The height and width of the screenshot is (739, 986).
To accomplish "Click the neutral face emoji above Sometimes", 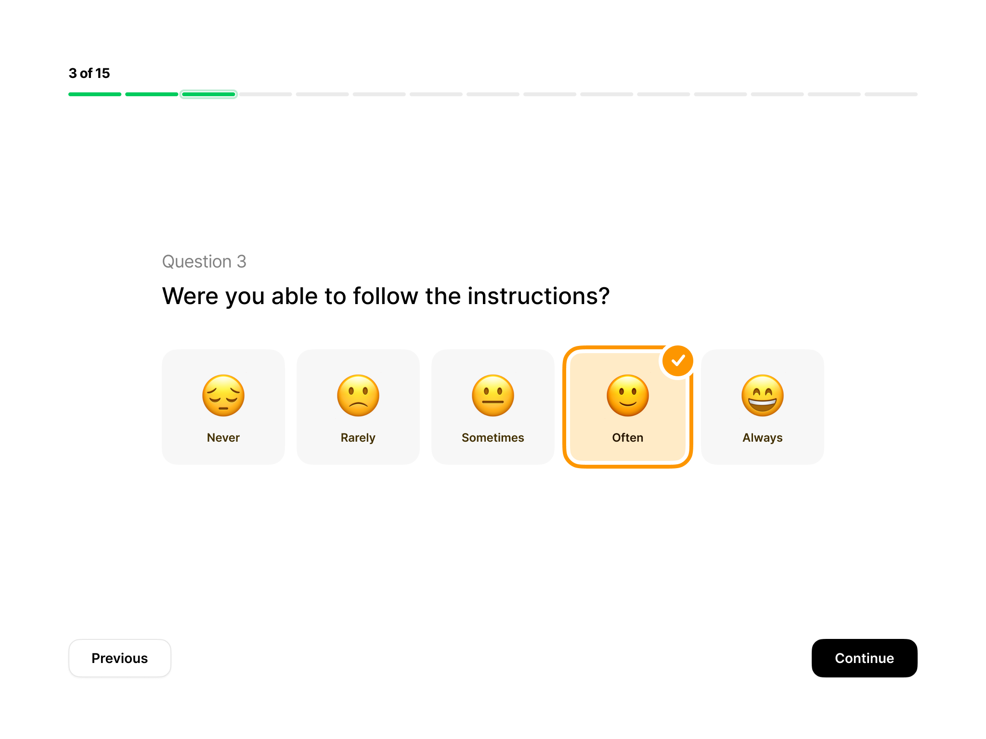I will tap(493, 395).
